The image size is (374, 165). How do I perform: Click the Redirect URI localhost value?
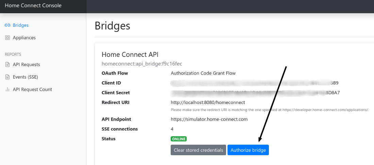pyautogui.click(x=208, y=102)
